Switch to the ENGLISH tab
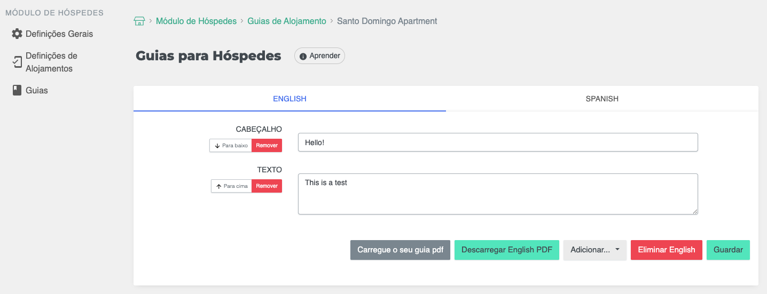767x294 pixels. pos(289,99)
